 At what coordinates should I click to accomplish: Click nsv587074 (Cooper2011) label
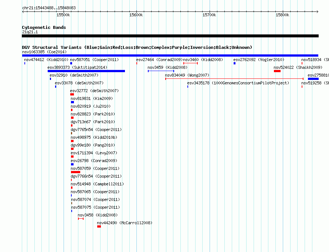pos(95,199)
